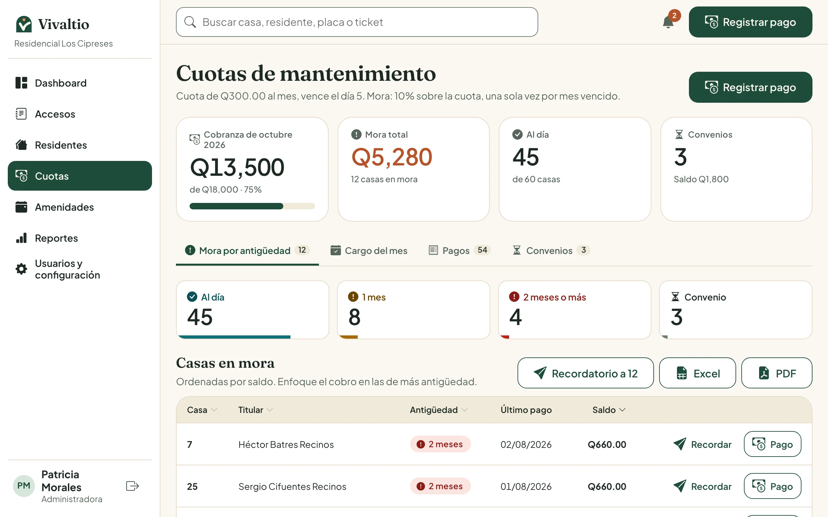Select the 2 meses o más card
The width and height of the screenshot is (828, 517).
pos(574,310)
